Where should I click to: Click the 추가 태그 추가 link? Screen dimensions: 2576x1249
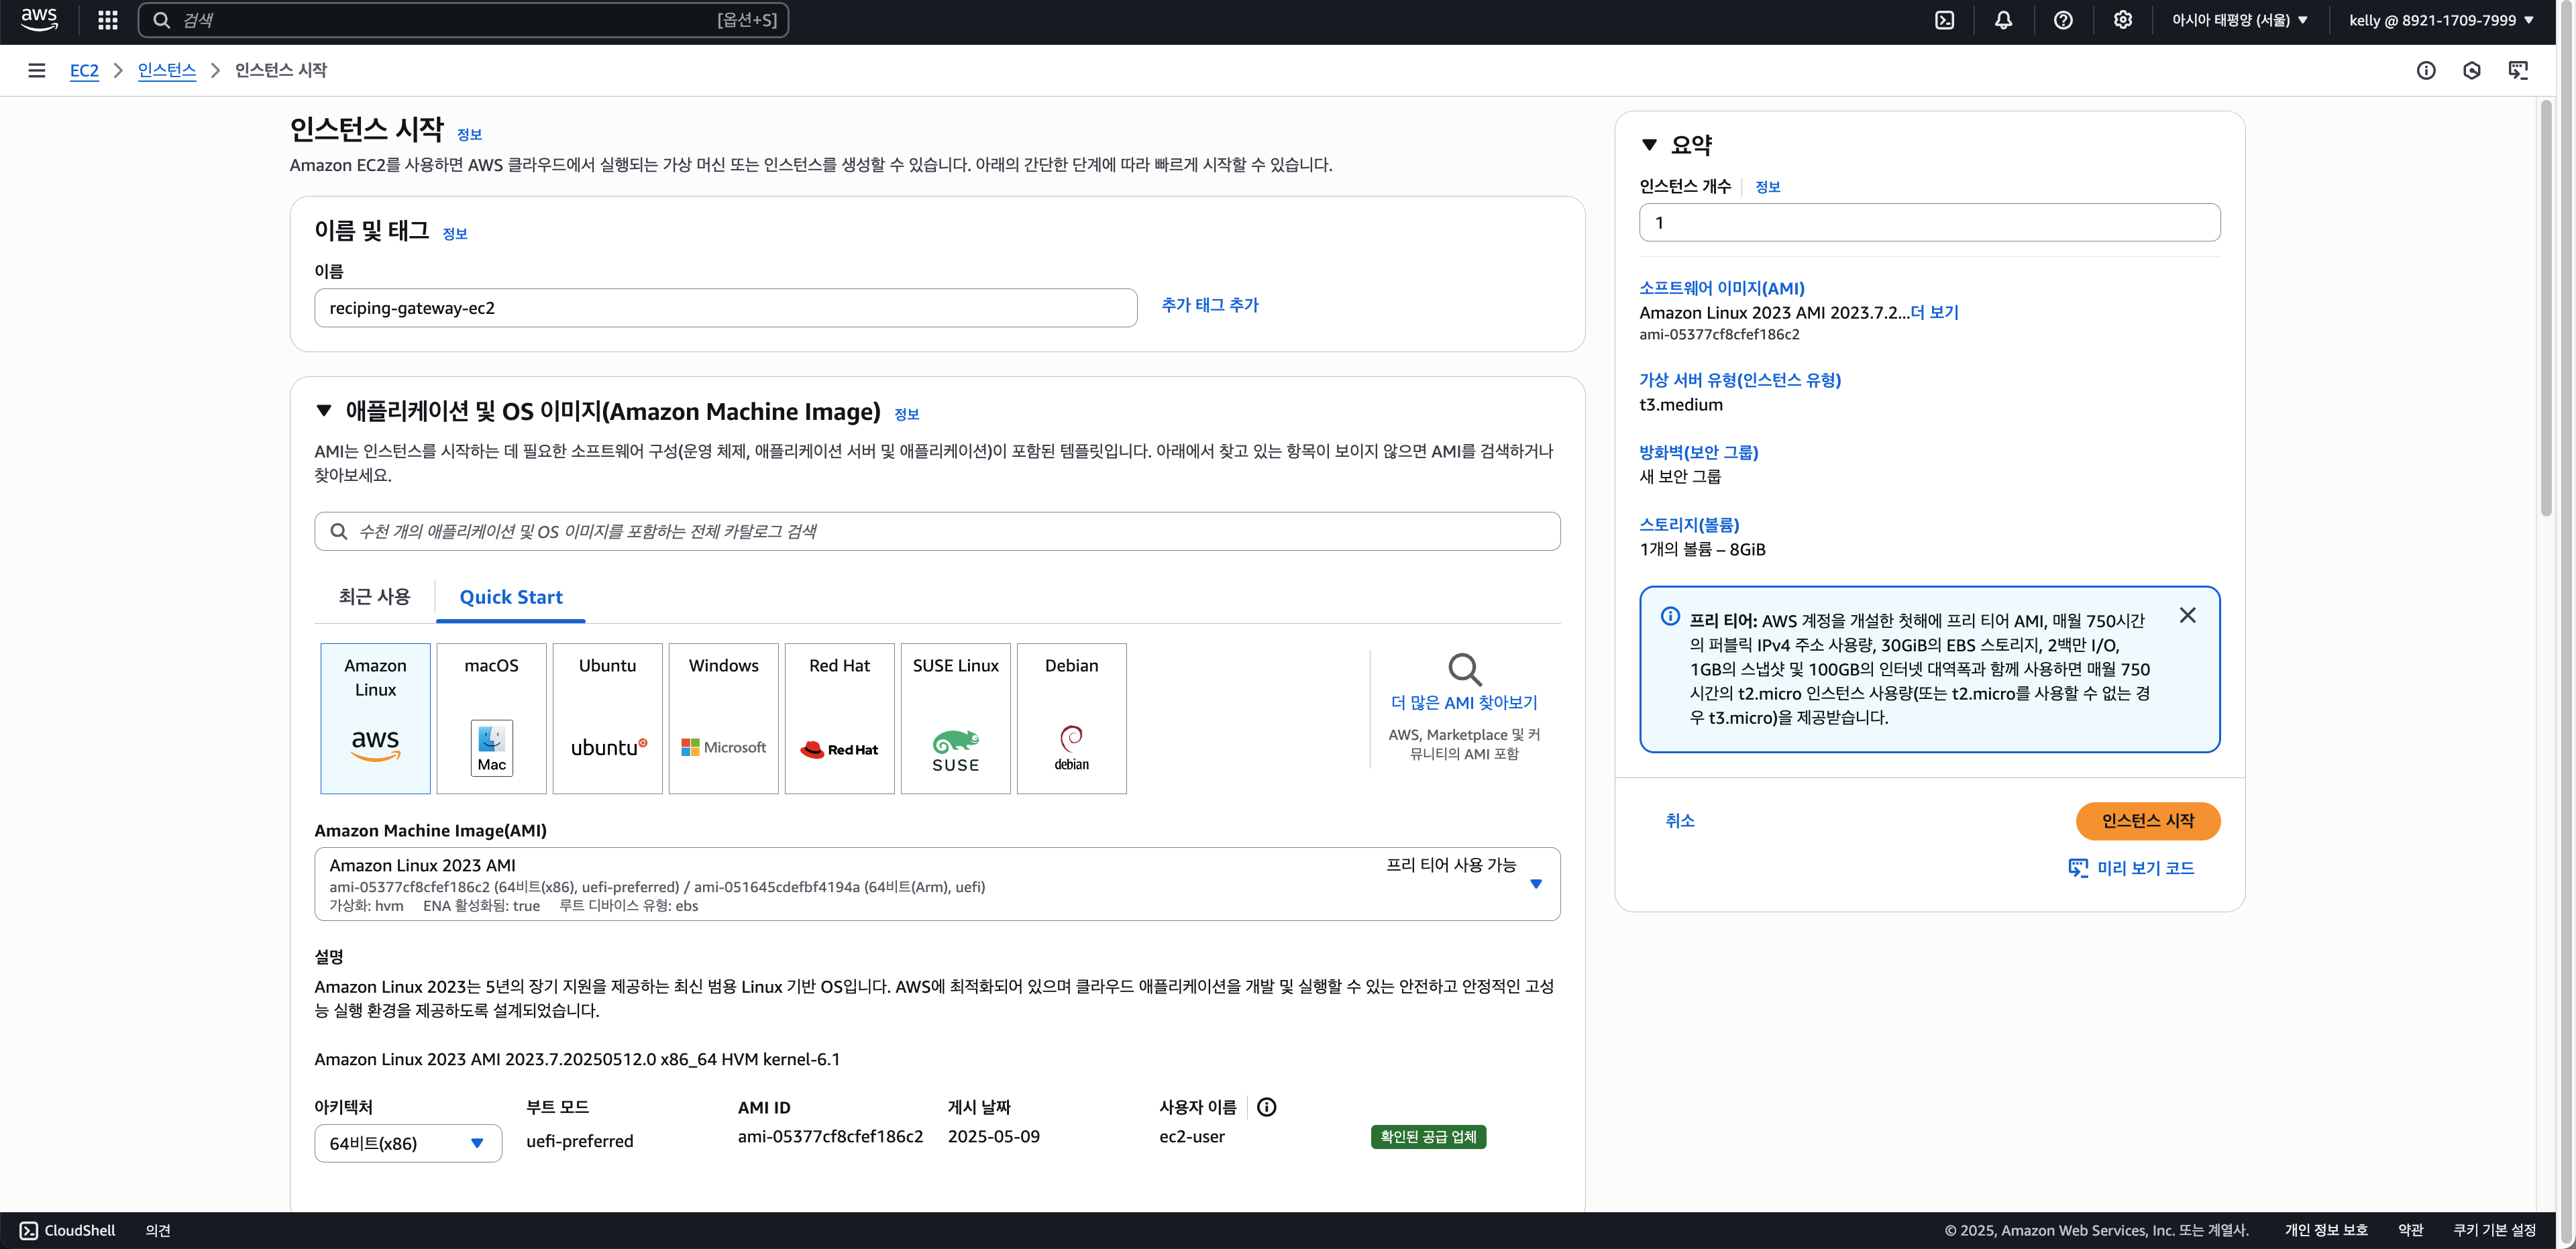[1209, 305]
